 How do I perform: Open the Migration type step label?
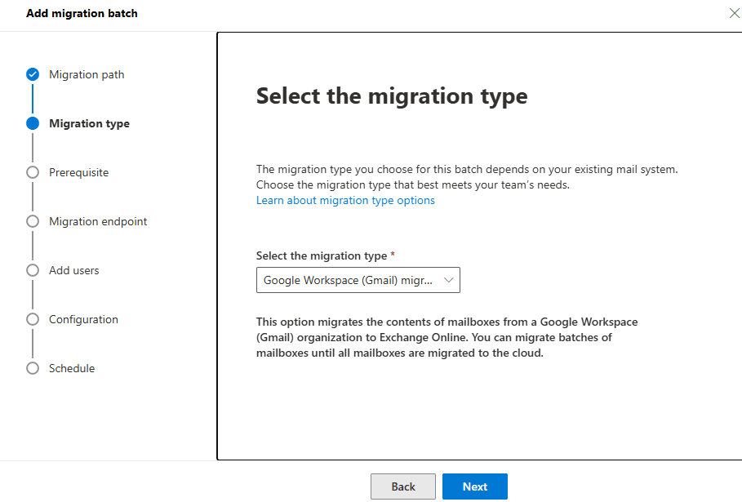89,123
